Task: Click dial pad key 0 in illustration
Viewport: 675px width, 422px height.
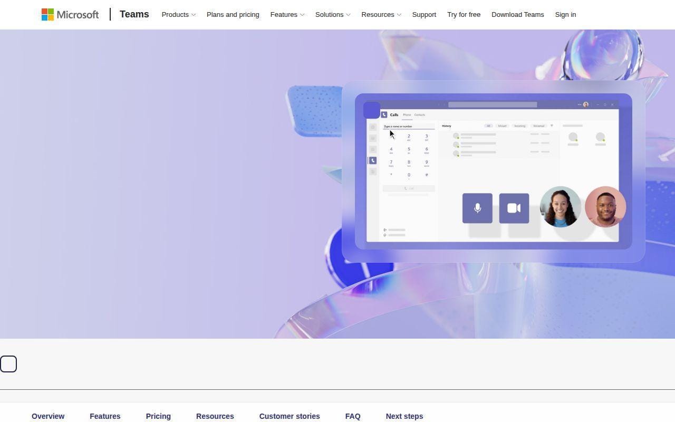Action: coord(409,176)
